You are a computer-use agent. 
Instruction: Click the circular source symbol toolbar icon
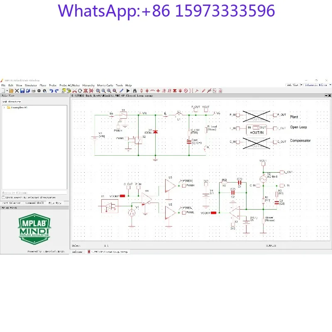pos(186,91)
